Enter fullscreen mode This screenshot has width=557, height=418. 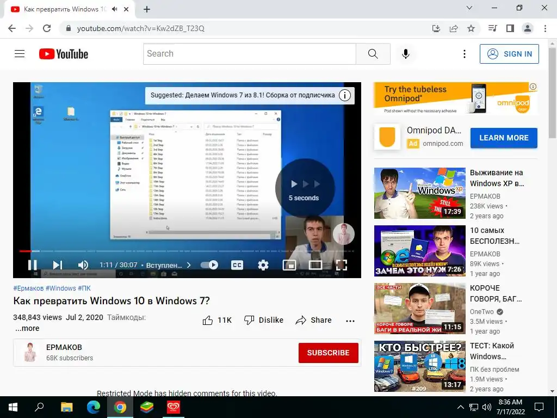[342, 265]
